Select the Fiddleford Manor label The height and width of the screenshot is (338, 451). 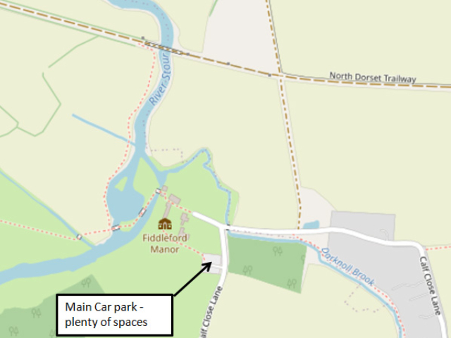(x=165, y=244)
